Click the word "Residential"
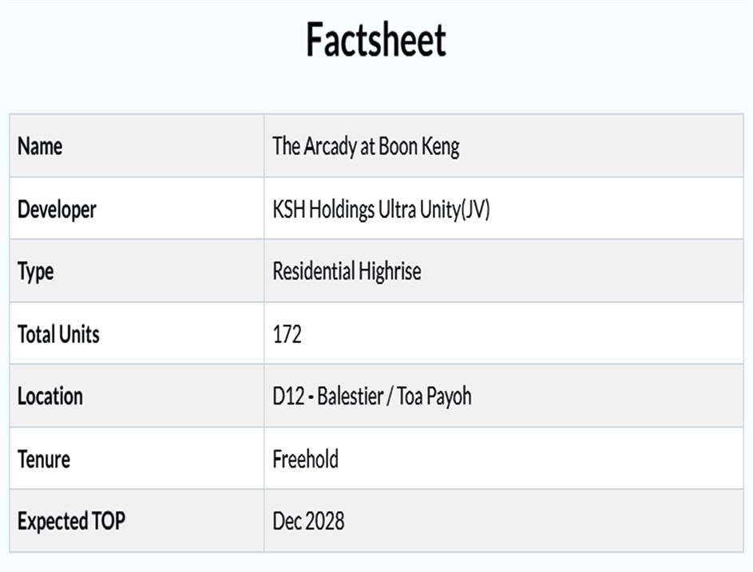This screenshot has height=572, width=753. pyautogui.click(x=313, y=271)
